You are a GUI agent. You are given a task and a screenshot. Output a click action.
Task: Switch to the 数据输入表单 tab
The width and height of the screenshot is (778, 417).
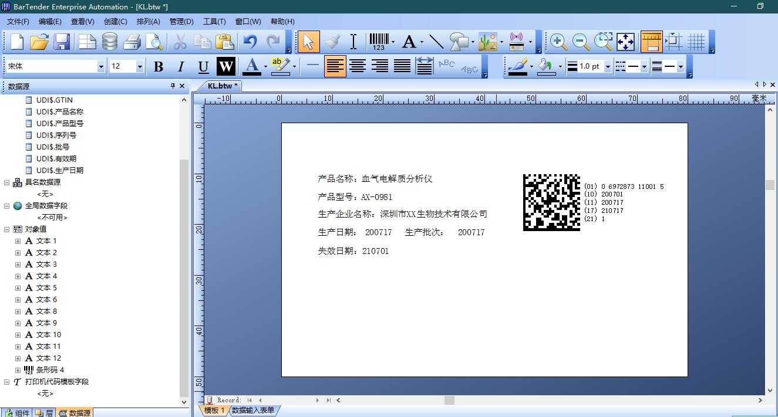click(252, 411)
